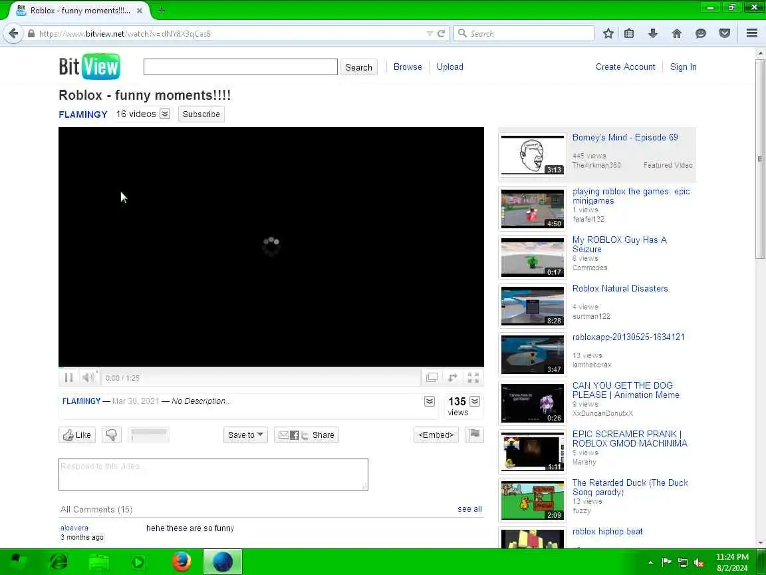The height and width of the screenshot is (575, 766).
Task: Click the browser address bar URL
Action: point(124,33)
